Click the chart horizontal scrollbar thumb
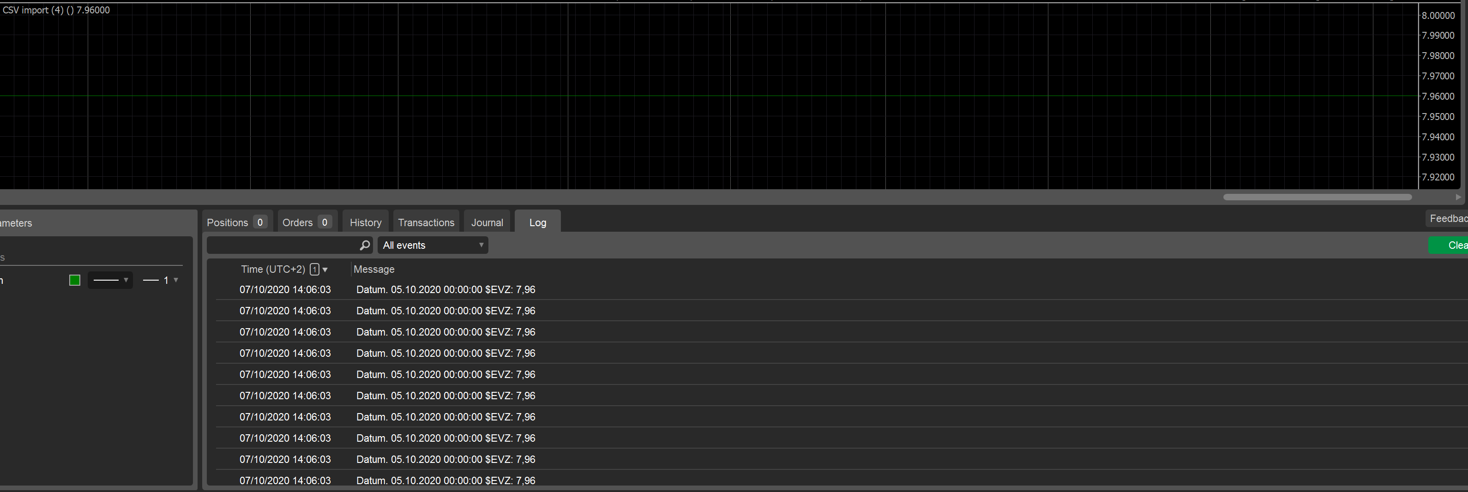This screenshot has height=492, width=1468. (x=1317, y=197)
